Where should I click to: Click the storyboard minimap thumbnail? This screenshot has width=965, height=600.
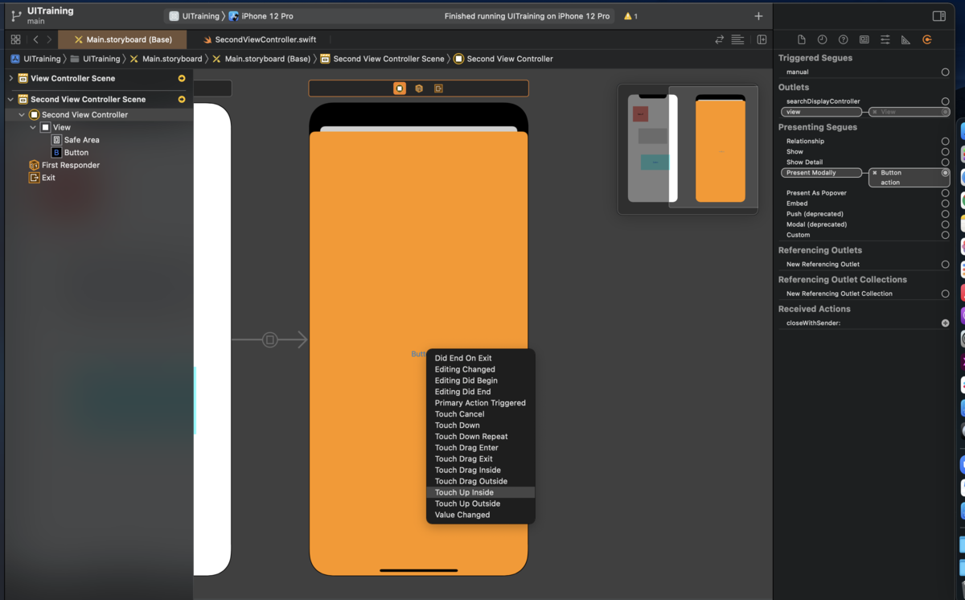click(x=688, y=150)
